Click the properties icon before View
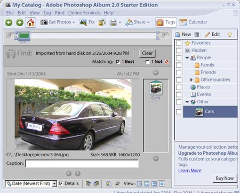The image size is (240, 193). (109, 183)
